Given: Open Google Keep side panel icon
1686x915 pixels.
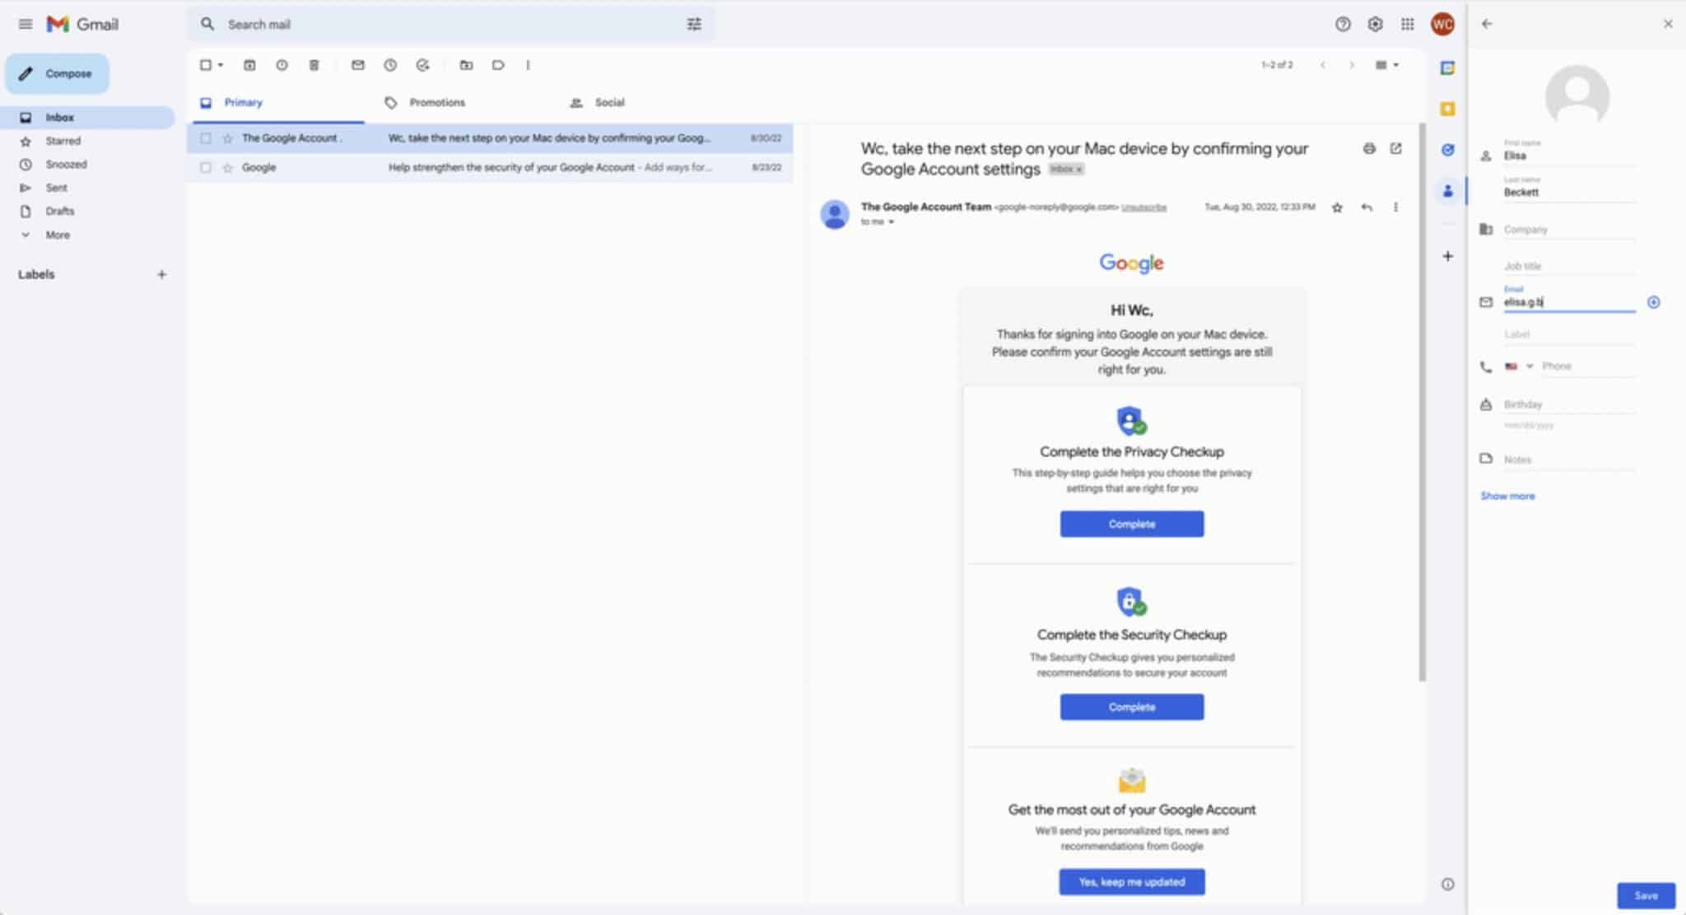Looking at the screenshot, I should (x=1447, y=109).
